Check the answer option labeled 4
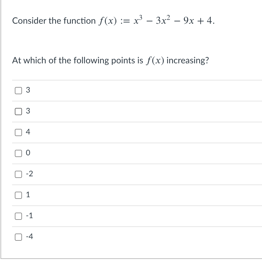 18,132
